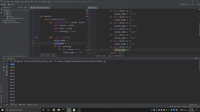Screen dimensions: 200x112
Task: Click the CRLF line separator status entry
Action: tap(175, 107)
